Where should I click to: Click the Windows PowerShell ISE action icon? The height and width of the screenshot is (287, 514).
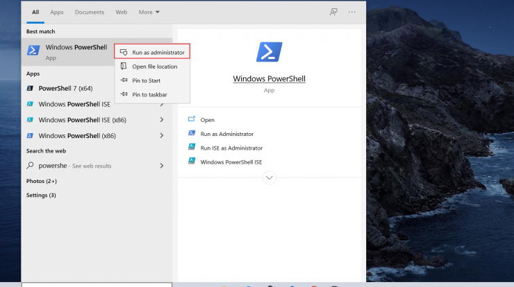192,161
